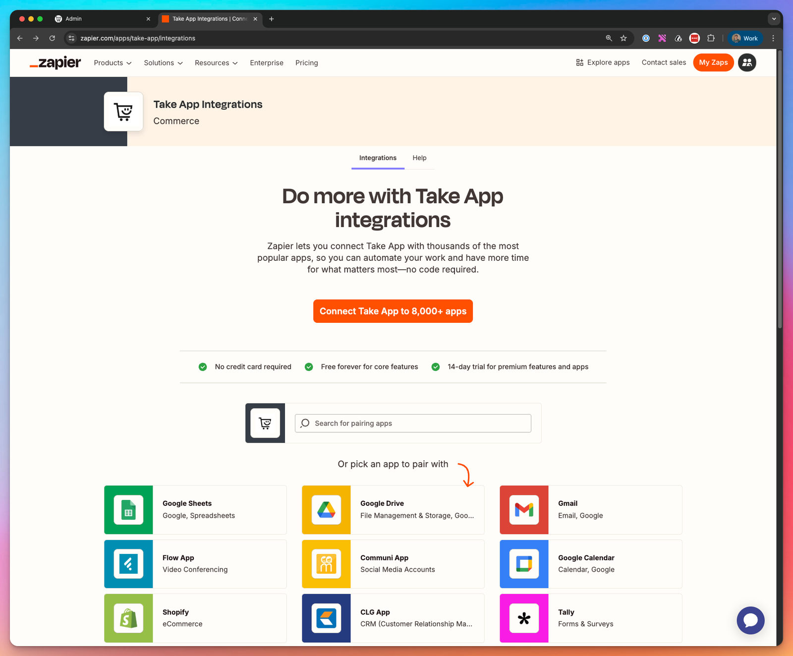Click the 'Commerce' category label
This screenshot has width=793, height=656.
pyautogui.click(x=176, y=121)
